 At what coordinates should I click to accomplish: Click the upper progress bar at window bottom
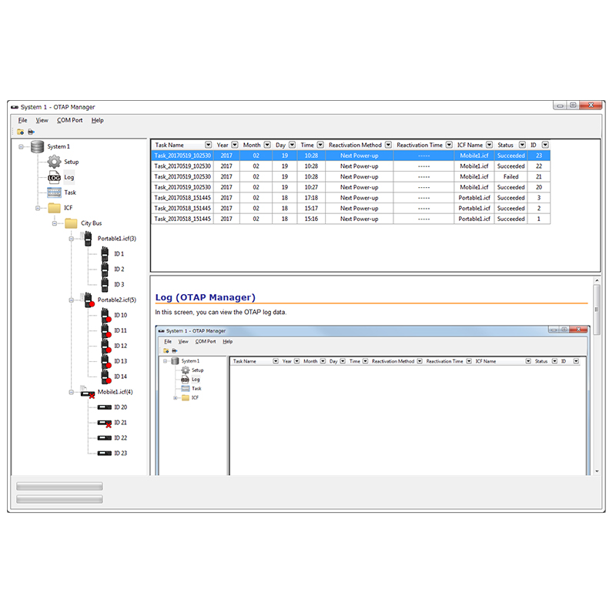pyautogui.click(x=59, y=486)
